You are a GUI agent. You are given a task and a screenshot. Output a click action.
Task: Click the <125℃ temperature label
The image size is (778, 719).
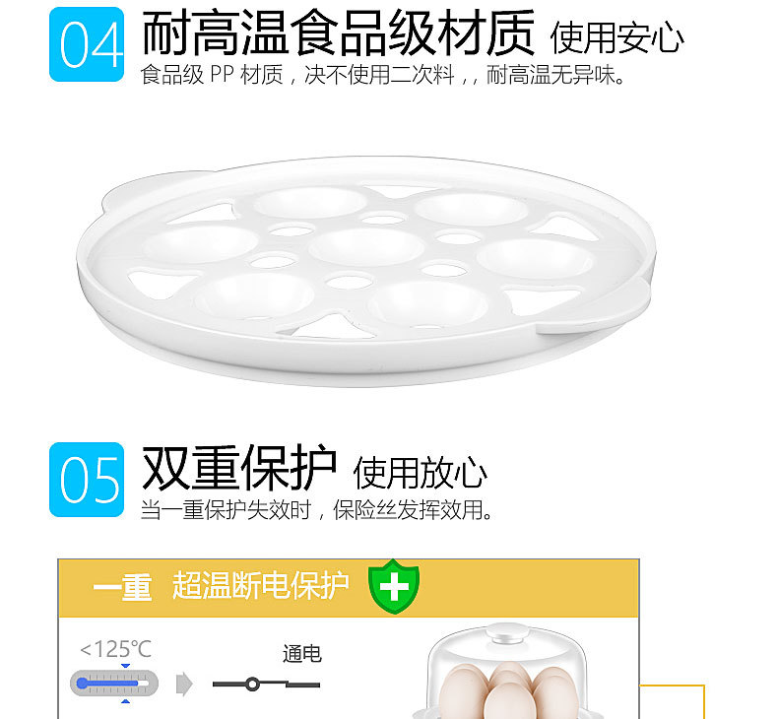(x=115, y=649)
